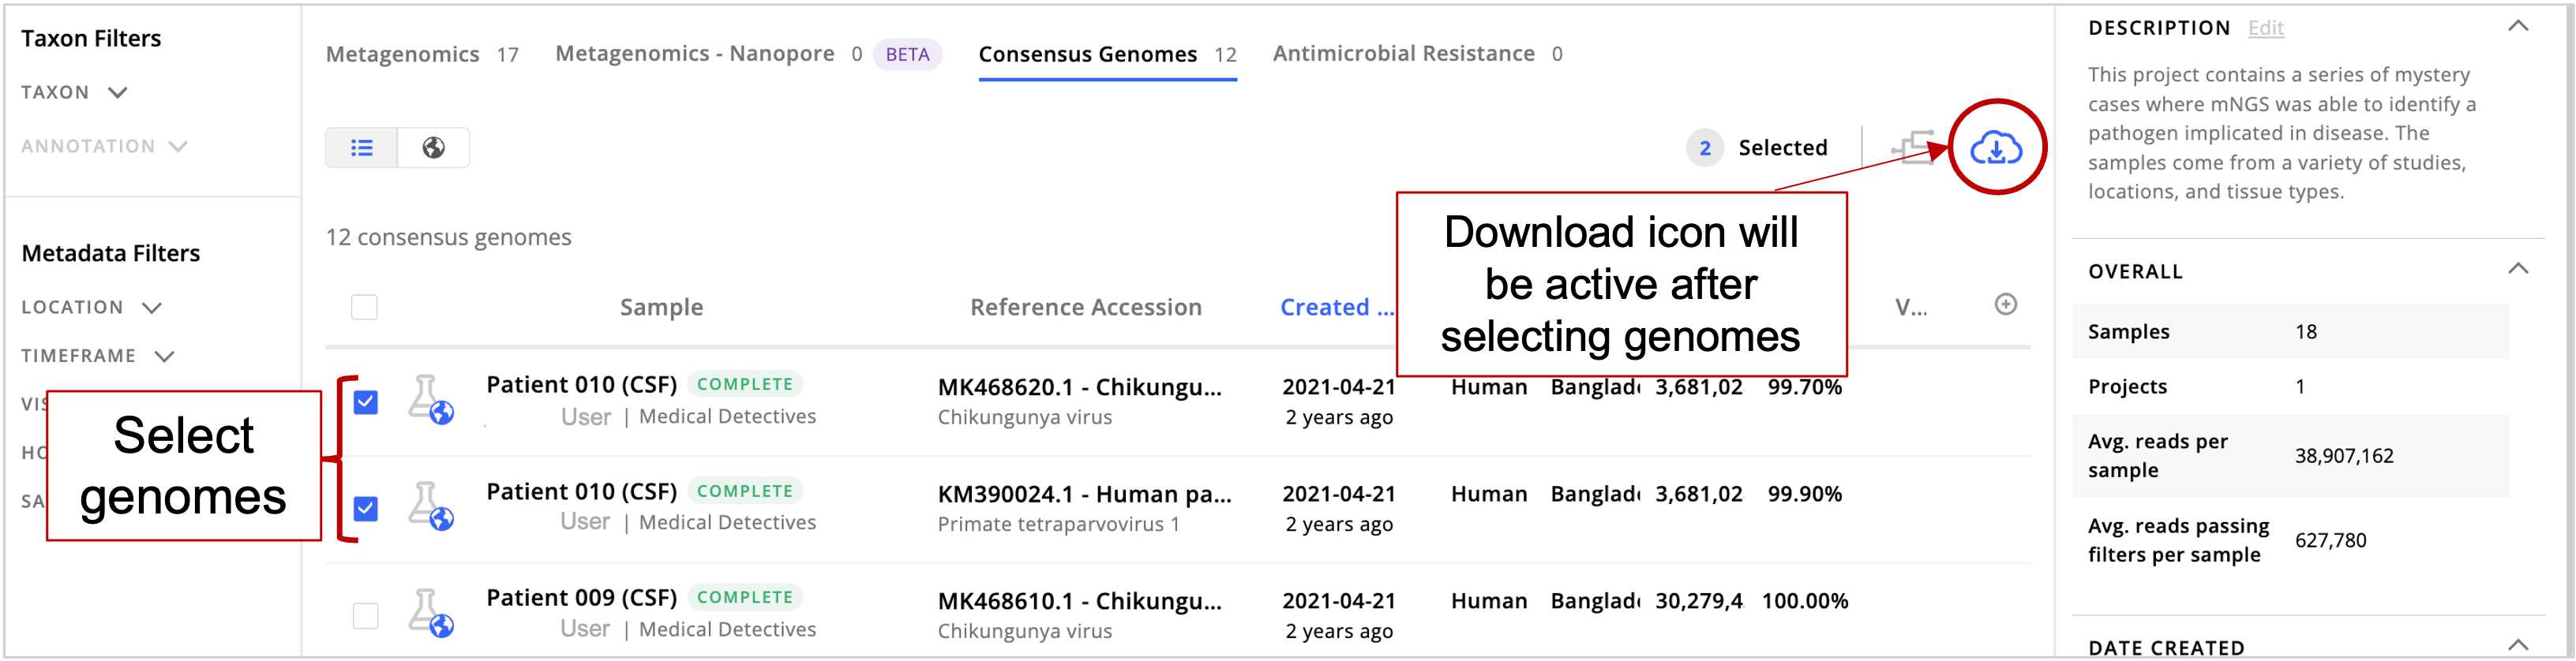
Task: Click the phylogenetic tree icon
Action: [1913, 149]
